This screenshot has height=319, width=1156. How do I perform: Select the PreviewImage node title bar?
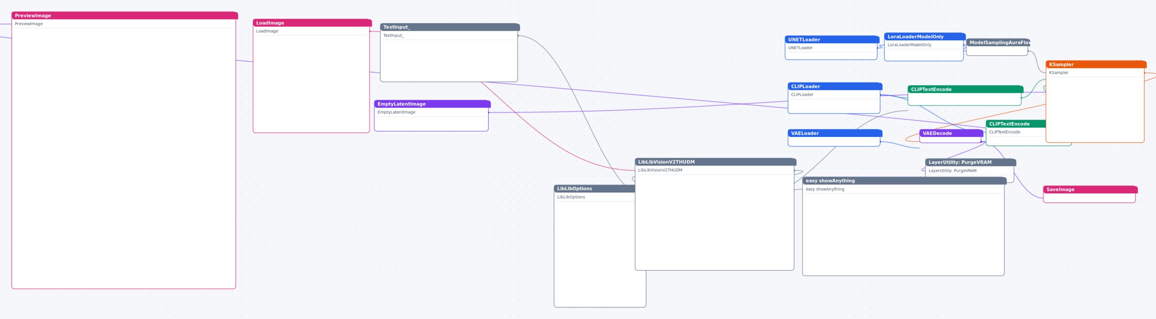point(124,16)
